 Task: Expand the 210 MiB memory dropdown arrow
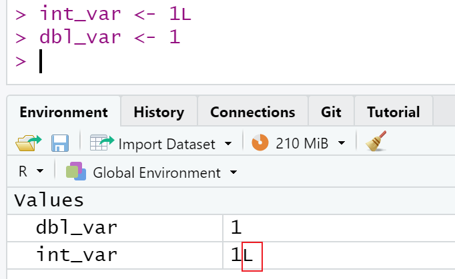(342, 143)
